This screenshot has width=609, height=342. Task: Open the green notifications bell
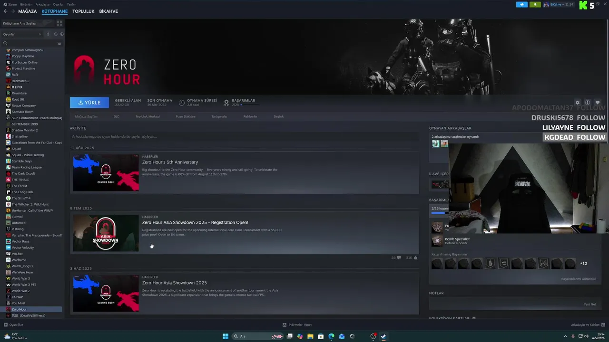coord(535,5)
